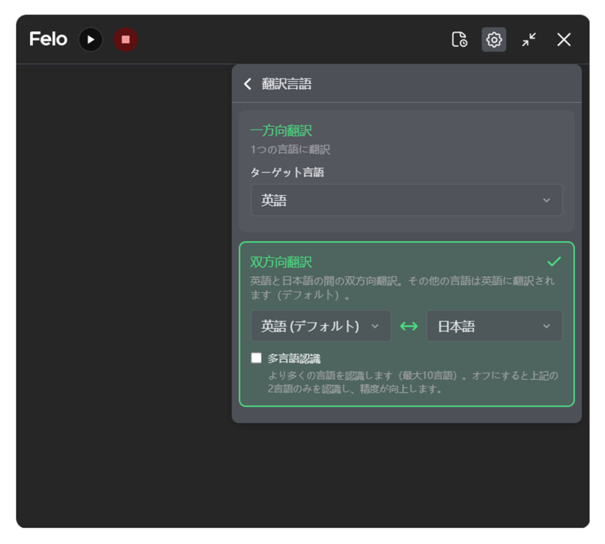605x544 pixels.
Task: Click the Felo logo
Action: (48, 40)
